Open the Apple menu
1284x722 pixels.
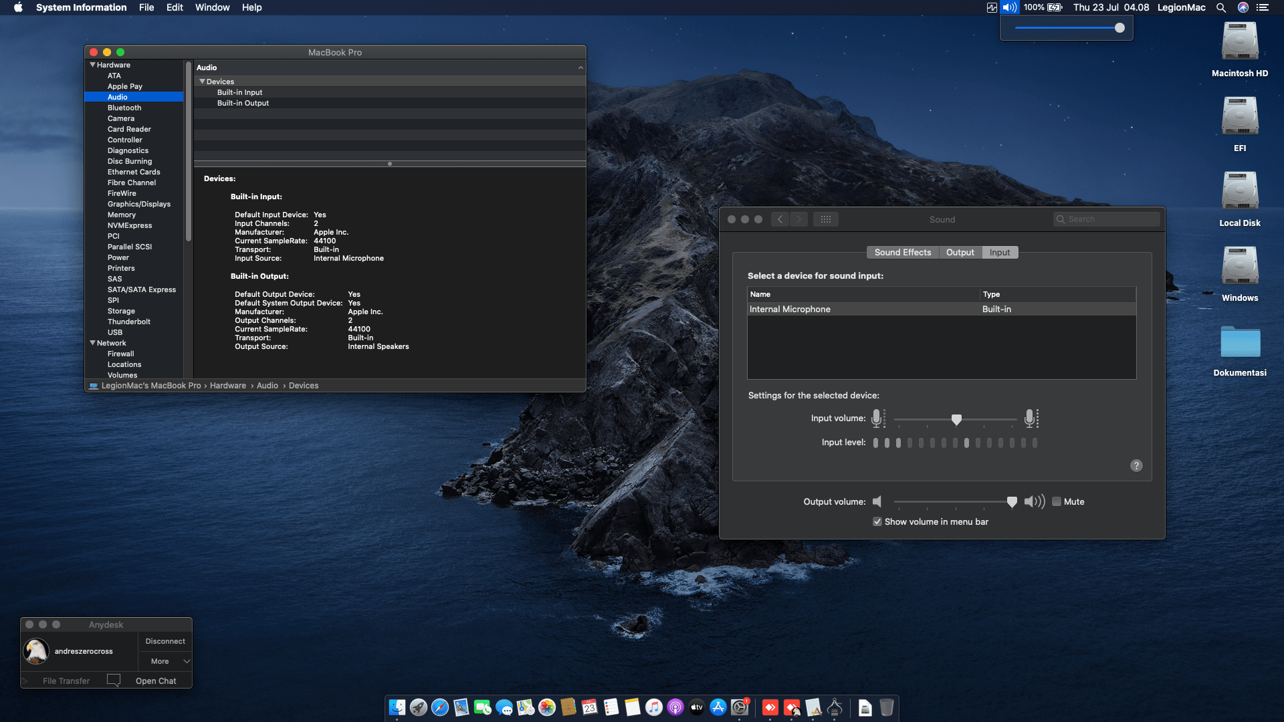[18, 7]
